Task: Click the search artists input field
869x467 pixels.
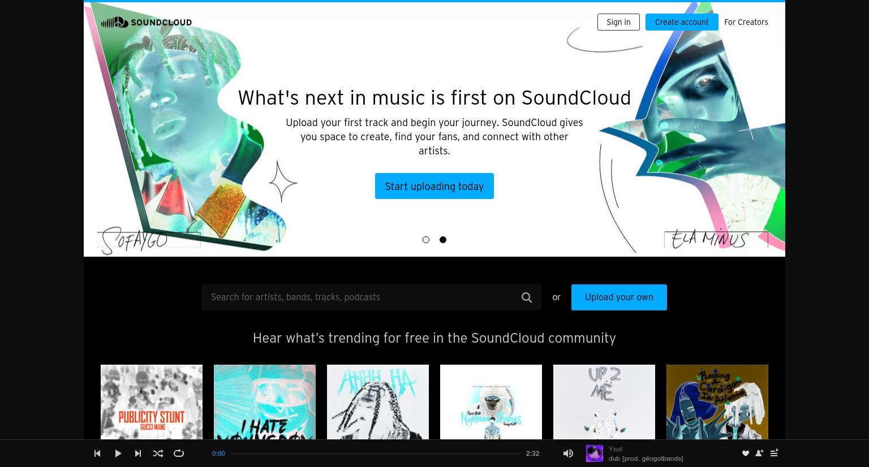Action: coord(362,297)
